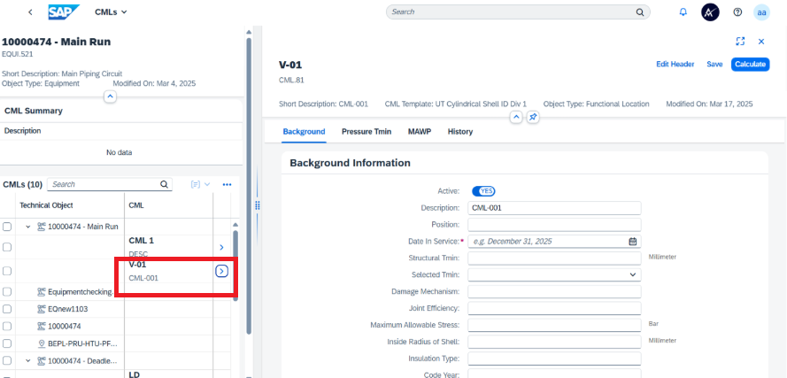Save the CML changes

pos(714,65)
